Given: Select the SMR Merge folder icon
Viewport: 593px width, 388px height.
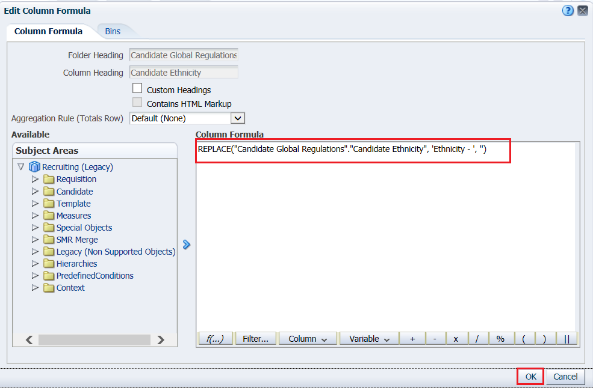Looking at the screenshot, I should (x=49, y=239).
